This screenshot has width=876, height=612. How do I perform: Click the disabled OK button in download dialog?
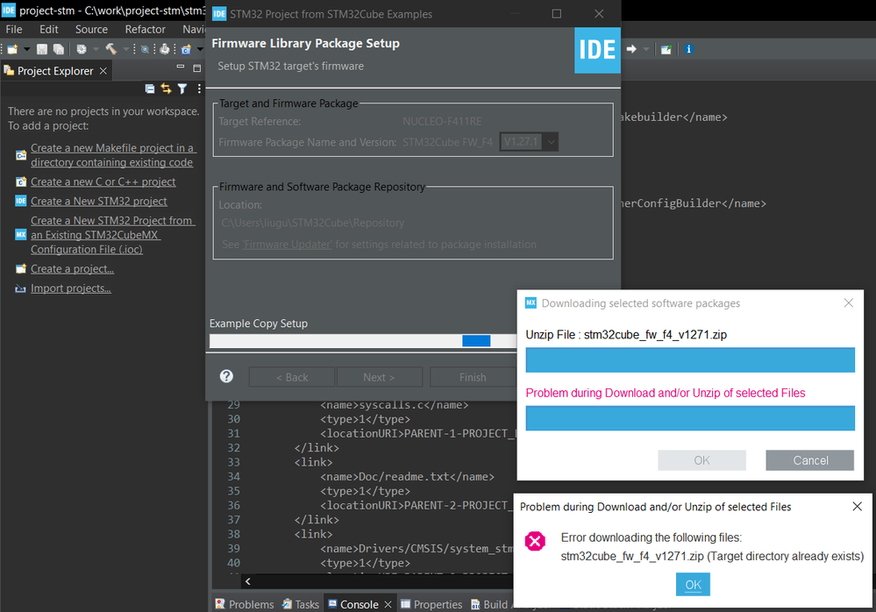[702, 460]
